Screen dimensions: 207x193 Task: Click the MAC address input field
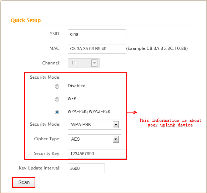pyautogui.click(x=97, y=49)
